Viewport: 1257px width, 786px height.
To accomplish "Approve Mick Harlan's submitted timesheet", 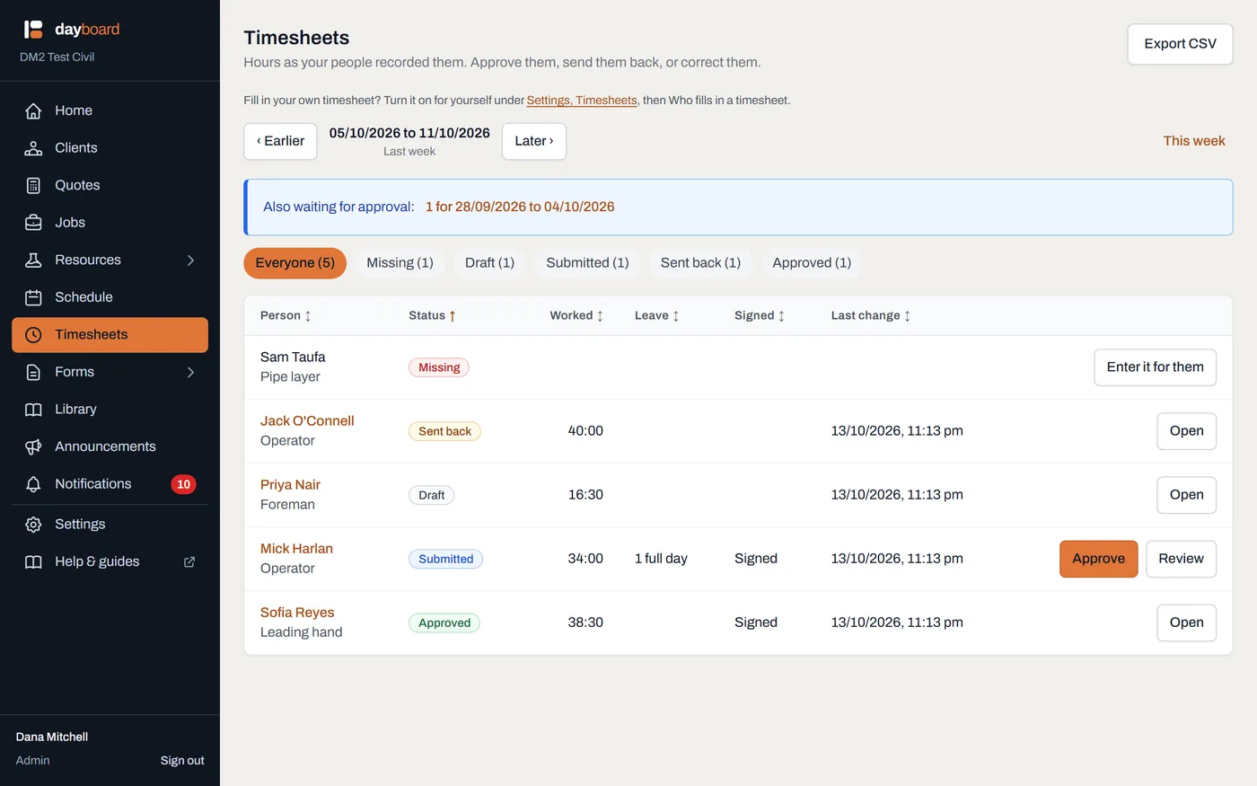I will (1098, 559).
